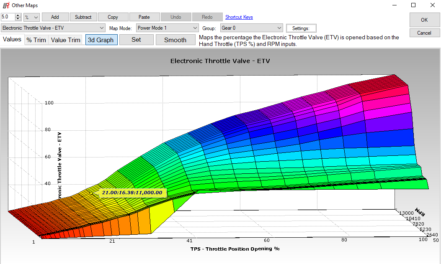Image resolution: width=441 pixels, height=264 pixels.
Task: Open the Settings button
Action: point(301,28)
